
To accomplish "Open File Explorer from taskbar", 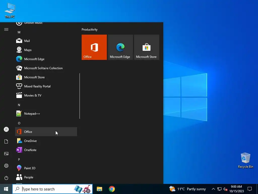I will (x=99, y=189).
